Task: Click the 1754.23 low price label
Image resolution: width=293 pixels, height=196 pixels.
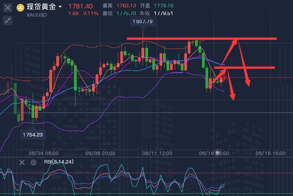Action: (x=32, y=135)
